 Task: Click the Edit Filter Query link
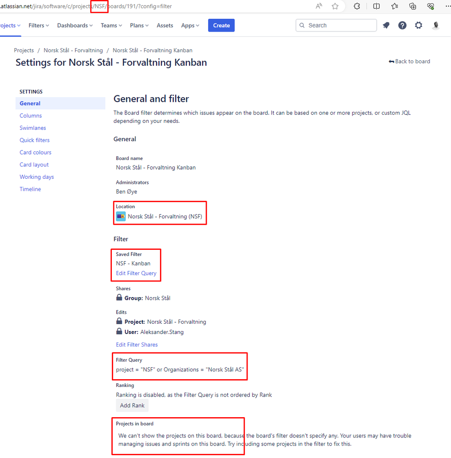136,273
